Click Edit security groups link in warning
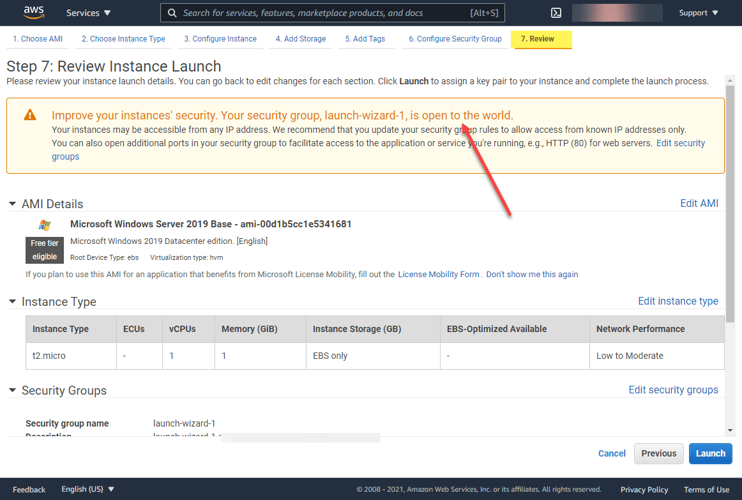Viewport: 742px width, 500px height. (x=681, y=143)
